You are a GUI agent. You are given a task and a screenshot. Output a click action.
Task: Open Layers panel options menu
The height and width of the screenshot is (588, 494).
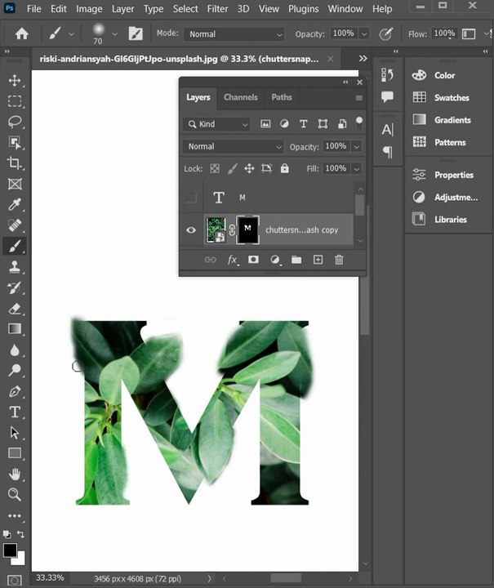[358, 98]
